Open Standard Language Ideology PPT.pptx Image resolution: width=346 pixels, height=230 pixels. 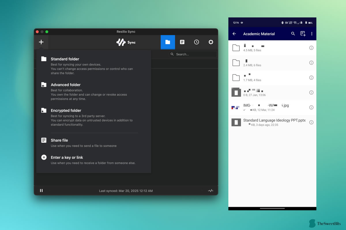(x=272, y=122)
